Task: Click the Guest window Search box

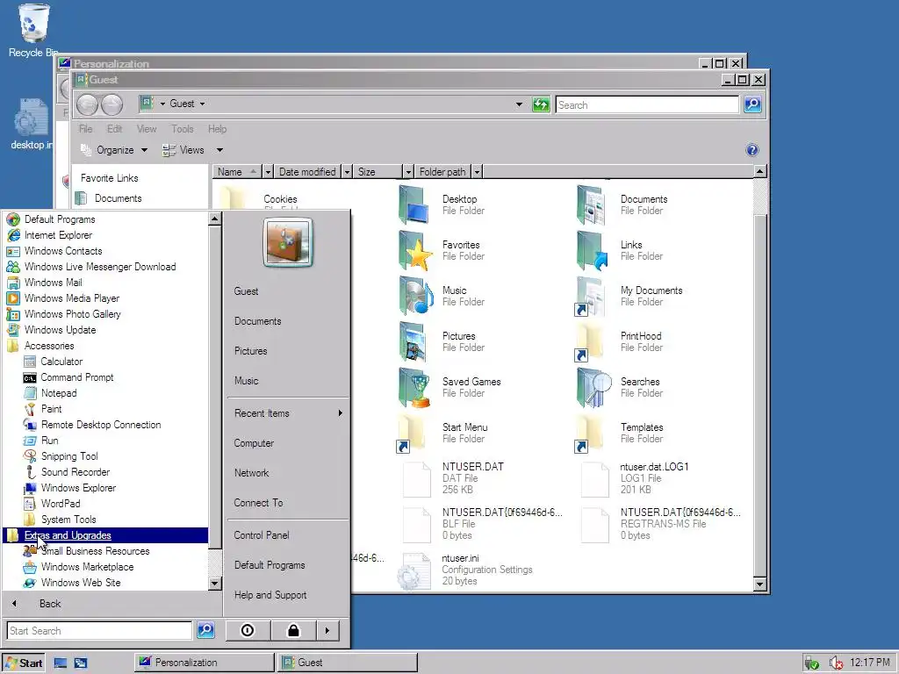Action: [647, 105]
